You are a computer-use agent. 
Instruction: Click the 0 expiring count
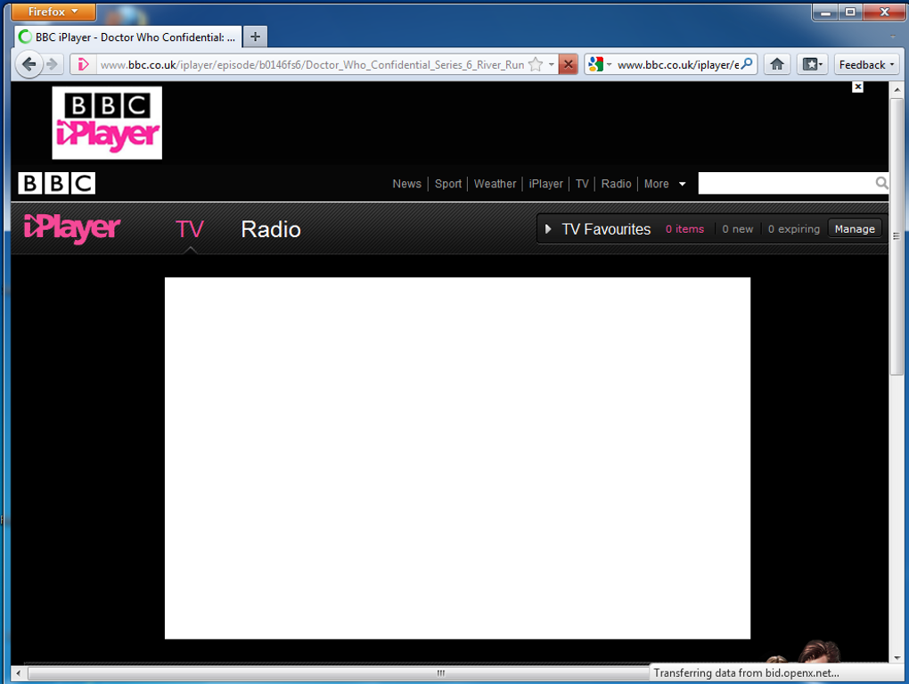tap(794, 229)
